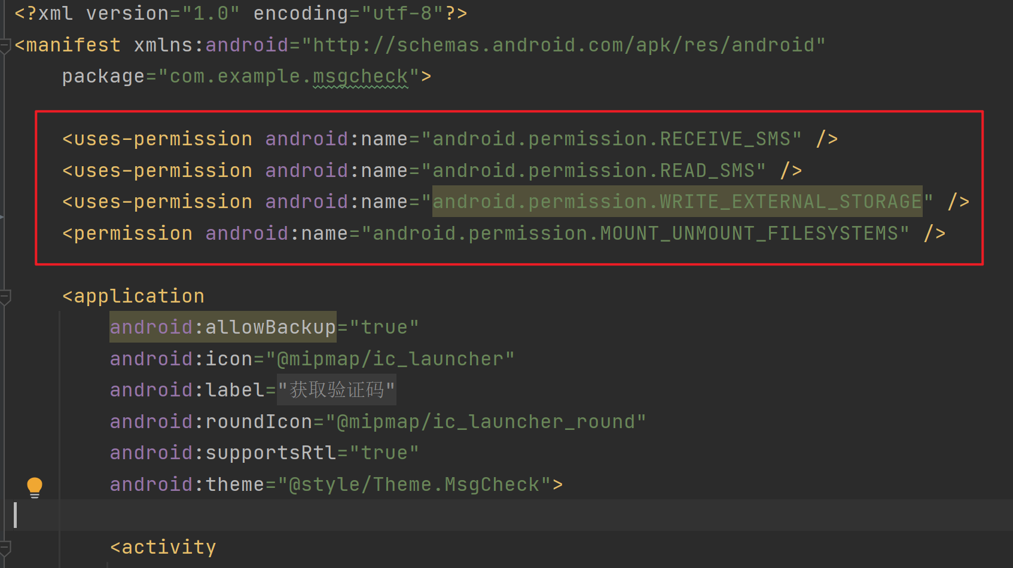The width and height of the screenshot is (1013, 568).
Task: Click uses-permission tag on the READ_SMS line
Action: click(x=157, y=171)
